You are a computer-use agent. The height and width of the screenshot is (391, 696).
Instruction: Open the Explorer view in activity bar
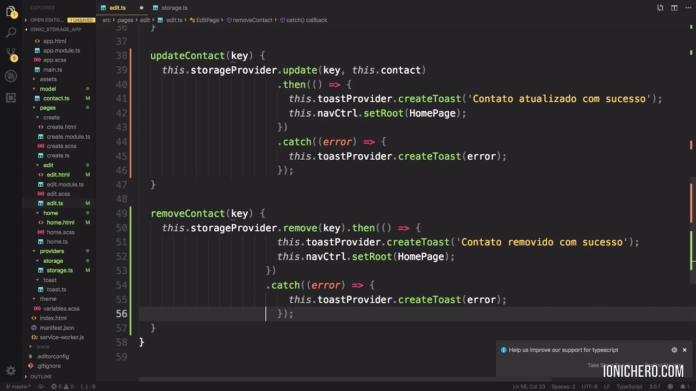coord(11,12)
